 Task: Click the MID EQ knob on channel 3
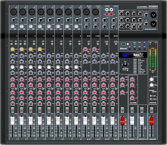coord(31,61)
